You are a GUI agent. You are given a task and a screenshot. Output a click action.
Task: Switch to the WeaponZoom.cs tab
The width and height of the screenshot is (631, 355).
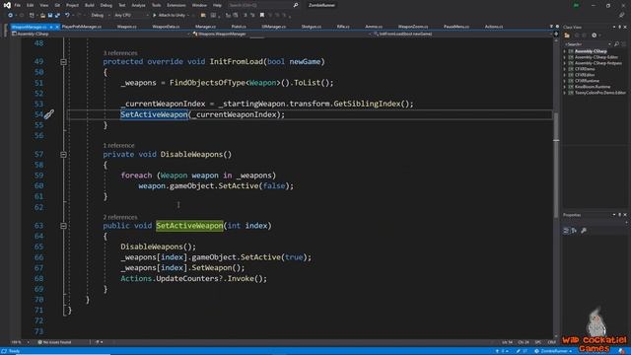point(413,27)
